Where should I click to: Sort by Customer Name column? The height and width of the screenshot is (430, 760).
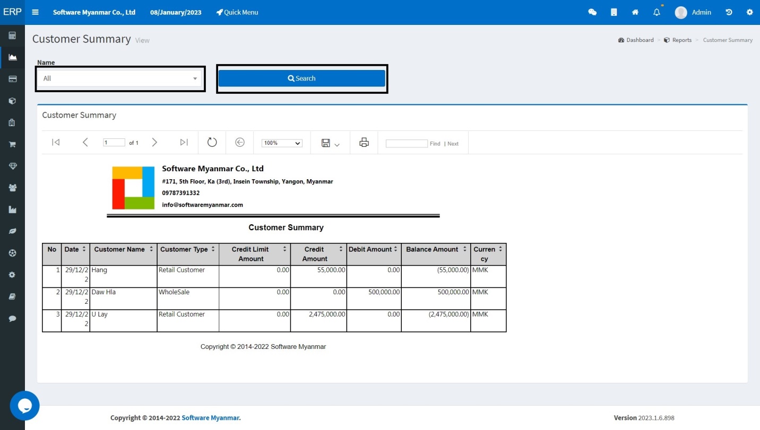(151, 249)
